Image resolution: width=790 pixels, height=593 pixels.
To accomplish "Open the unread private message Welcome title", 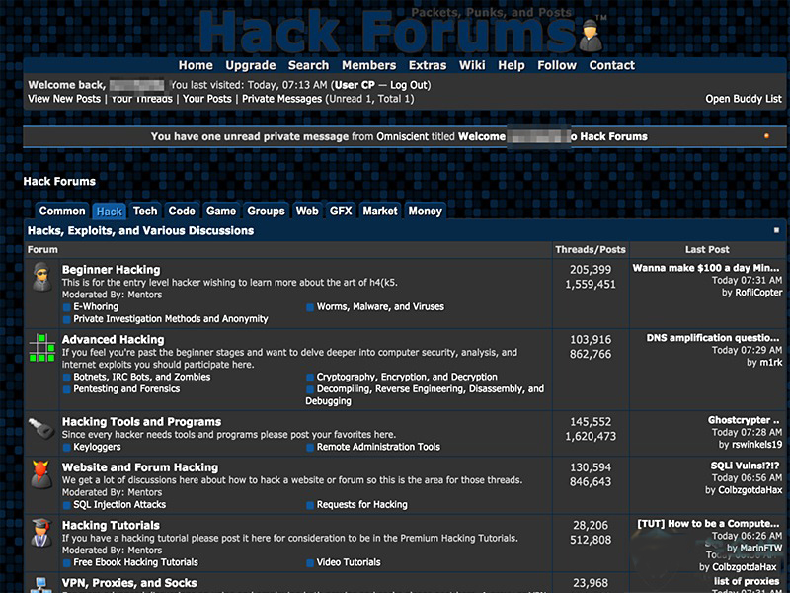I will point(553,136).
